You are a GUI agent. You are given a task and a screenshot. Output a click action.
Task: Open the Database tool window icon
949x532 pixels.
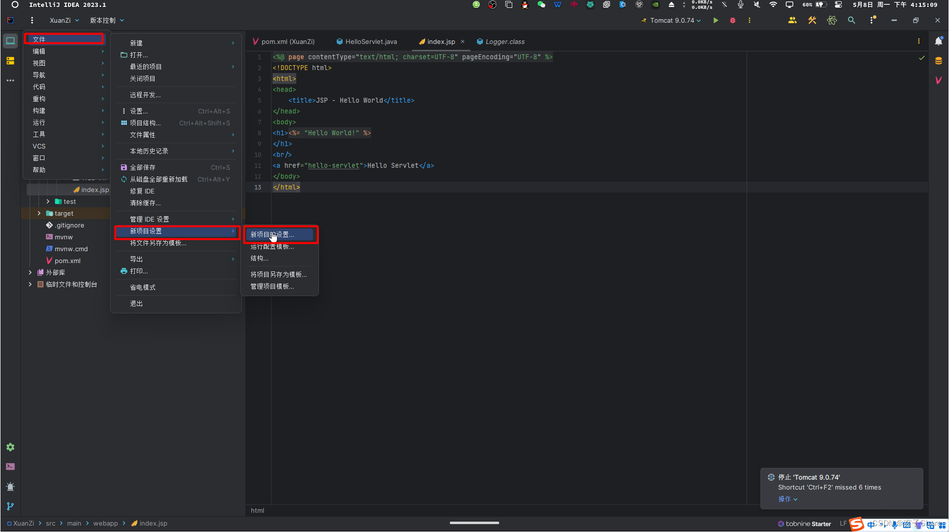pos(939,61)
